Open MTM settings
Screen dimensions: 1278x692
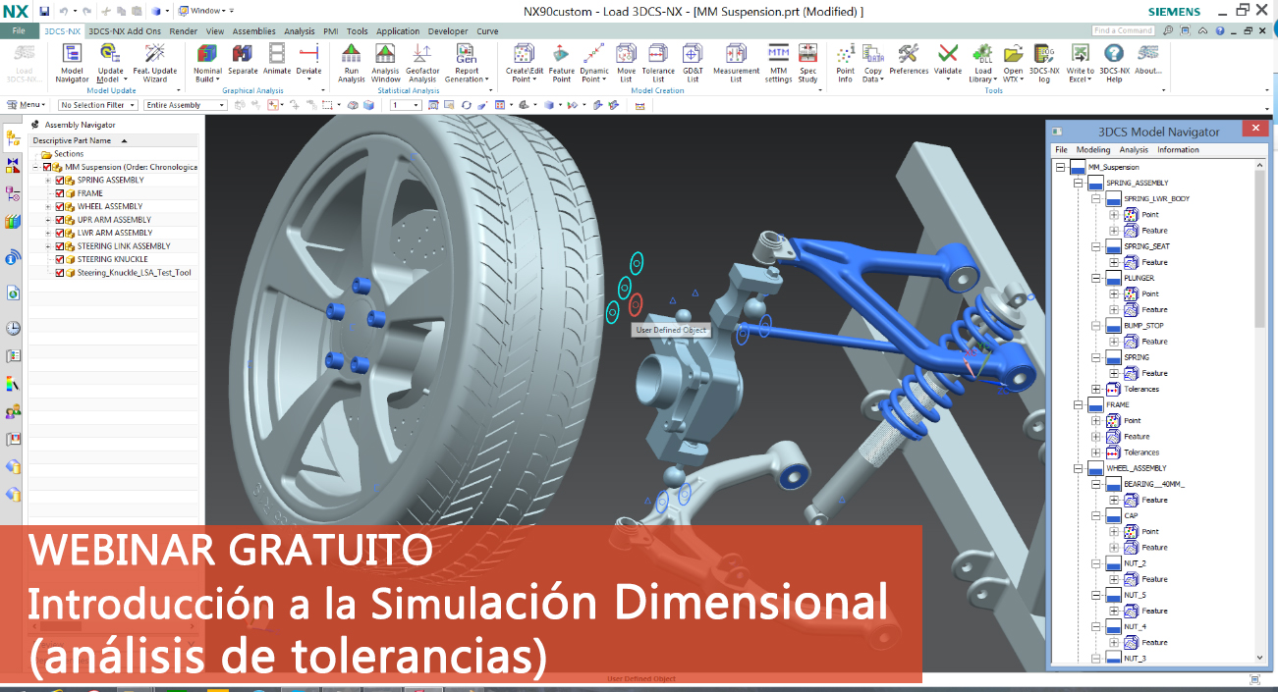[x=778, y=62]
